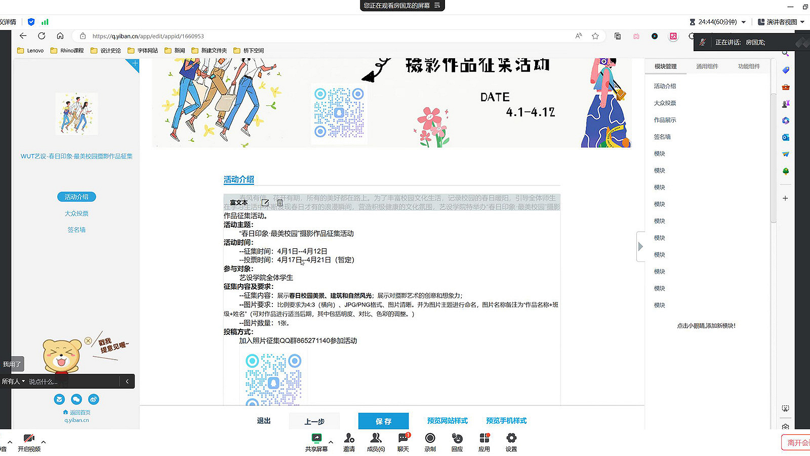
Task: Open the Invite icon in the meeting toolbar
Action: click(x=349, y=442)
